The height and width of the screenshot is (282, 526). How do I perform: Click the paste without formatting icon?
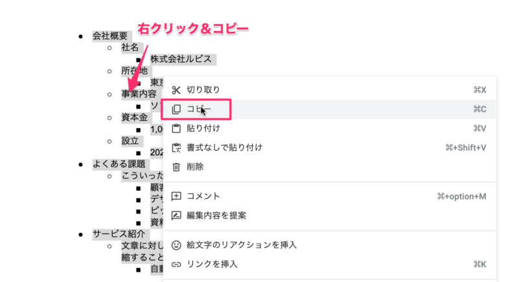(176, 147)
